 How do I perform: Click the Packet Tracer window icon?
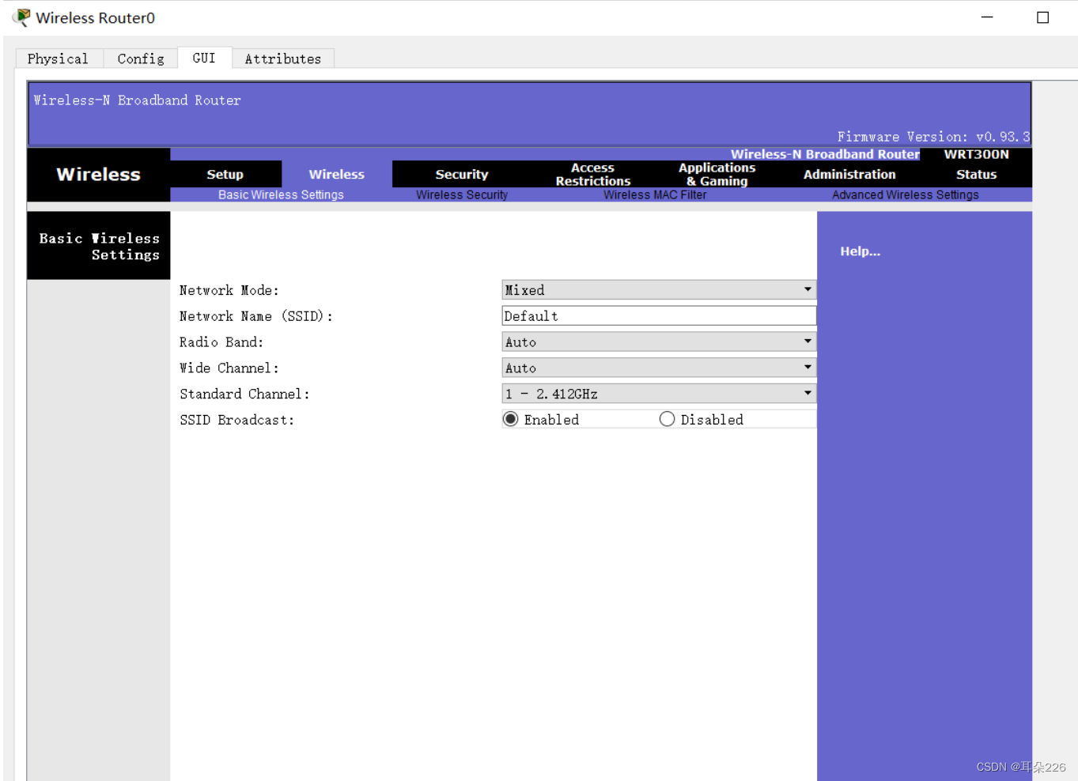[21, 17]
